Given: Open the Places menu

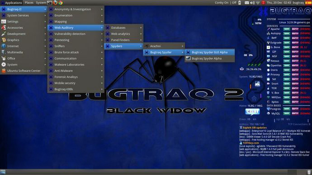Looking at the screenshot, I should 29,3.
